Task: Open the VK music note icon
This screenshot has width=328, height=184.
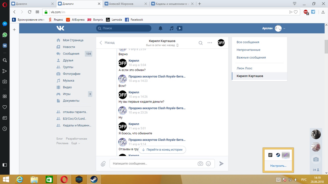Action: (171, 28)
